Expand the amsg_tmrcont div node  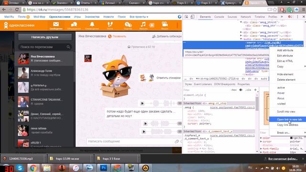(x=241, y=32)
